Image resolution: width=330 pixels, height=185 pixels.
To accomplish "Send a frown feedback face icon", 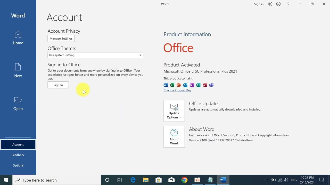I will pyautogui.click(x=278, y=4).
